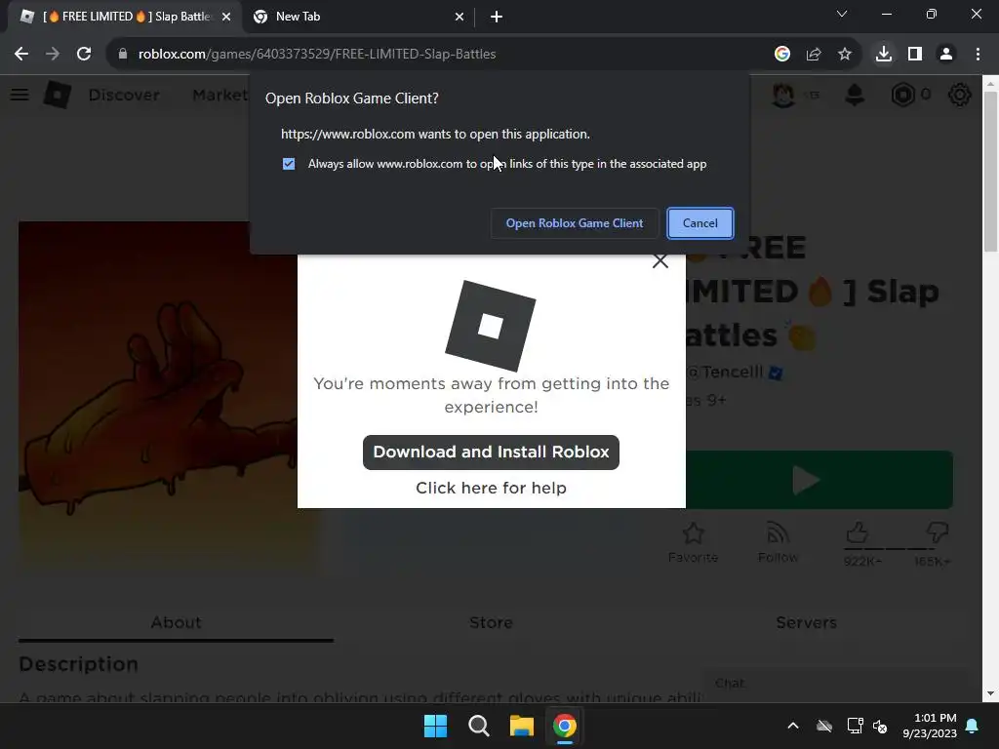Open Windows taskbar search
This screenshot has width=999, height=749.
[x=478, y=726]
